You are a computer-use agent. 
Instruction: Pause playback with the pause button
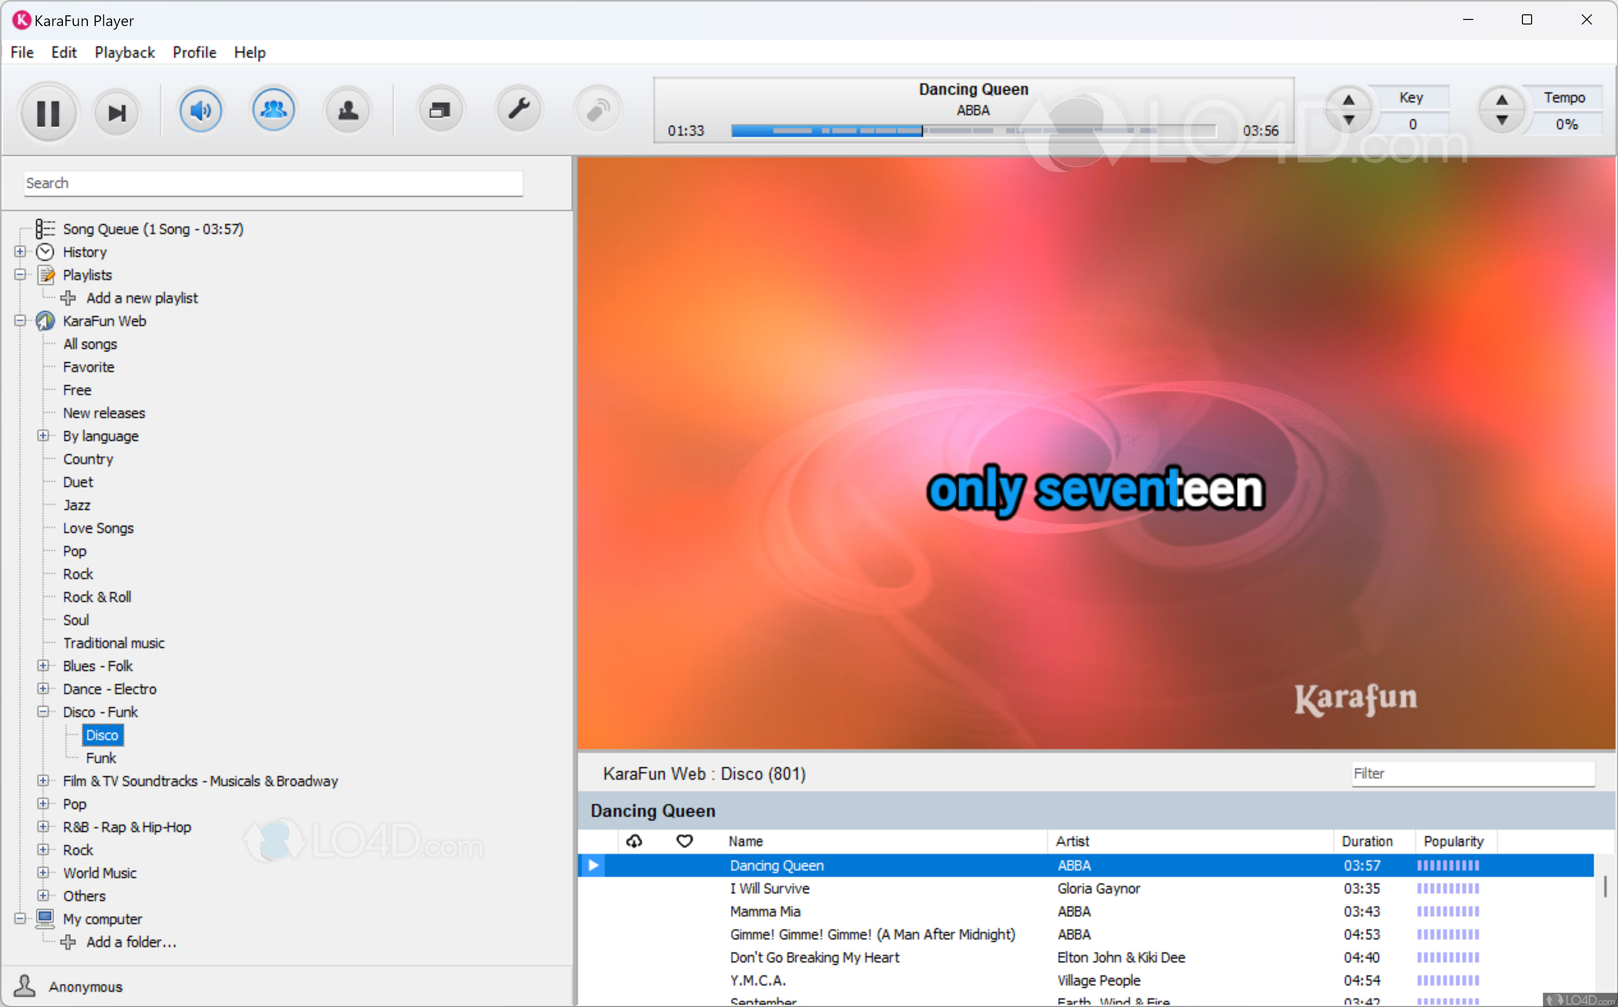coord(48,112)
